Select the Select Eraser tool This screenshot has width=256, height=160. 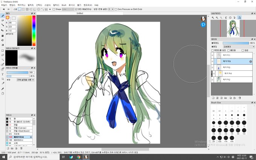[3, 69]
